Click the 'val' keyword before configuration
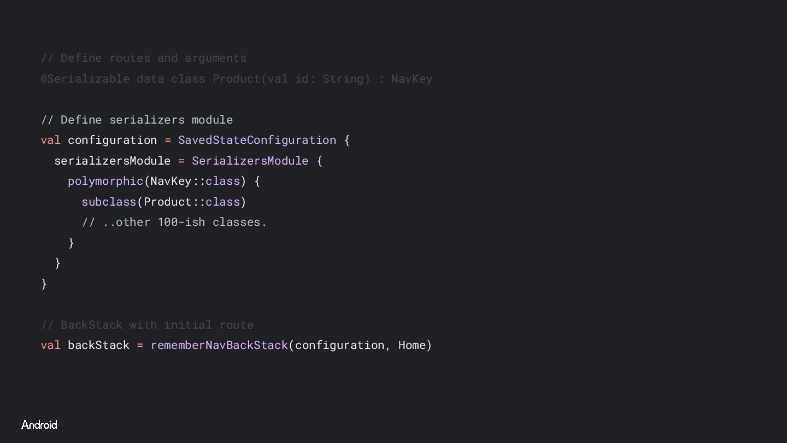 (50, 140)
